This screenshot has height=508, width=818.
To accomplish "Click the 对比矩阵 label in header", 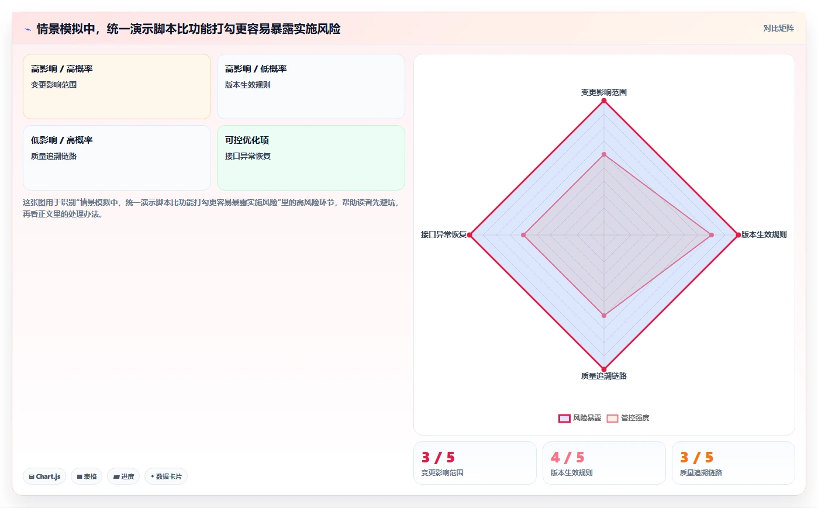I will 778,28.
